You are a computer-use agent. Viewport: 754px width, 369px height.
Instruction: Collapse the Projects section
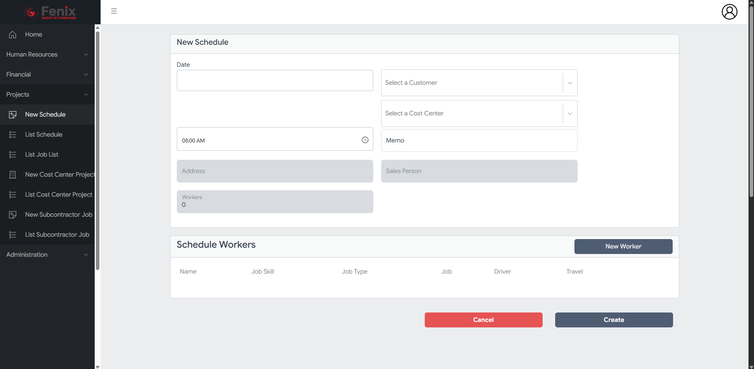pos(47,95)
